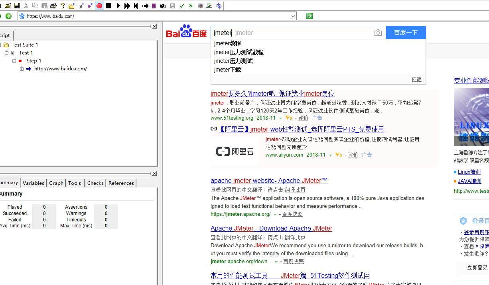The width and height of the screenshot is (489, 285).
Task: Open the apache jmeter website result link
Action: pyautogui.click(x=269, y=180)
